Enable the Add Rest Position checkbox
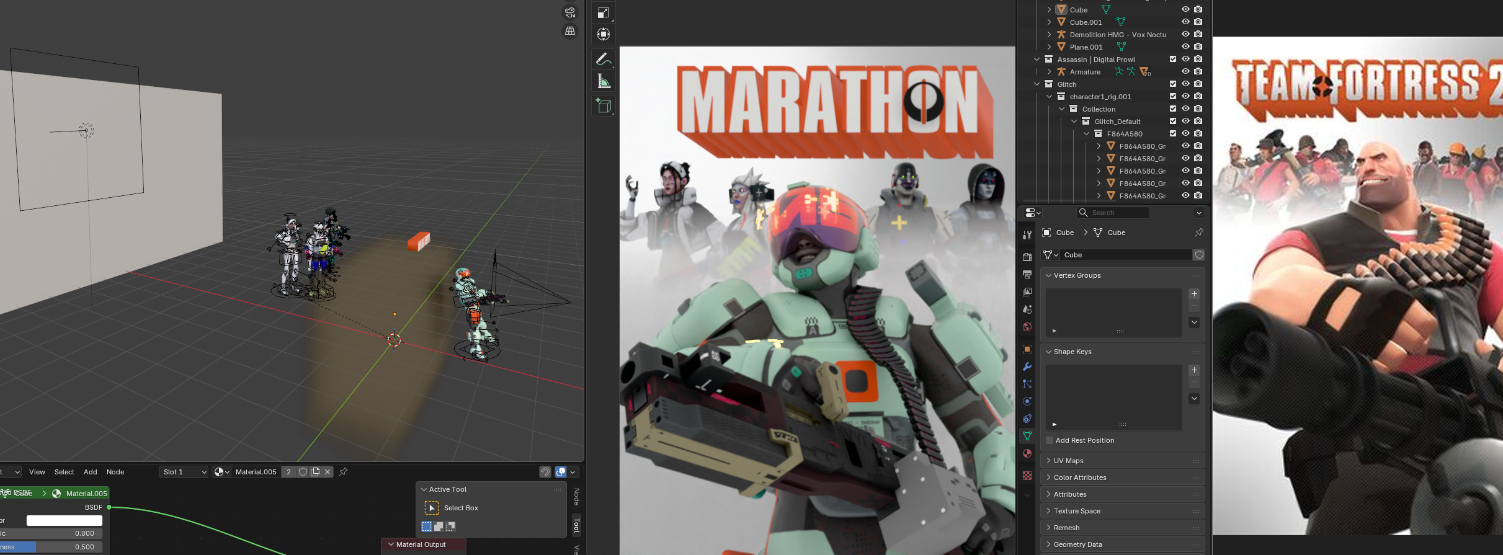Image resolution: width=1503 pixels, height=555 pixels. [x=1050, y=440]
